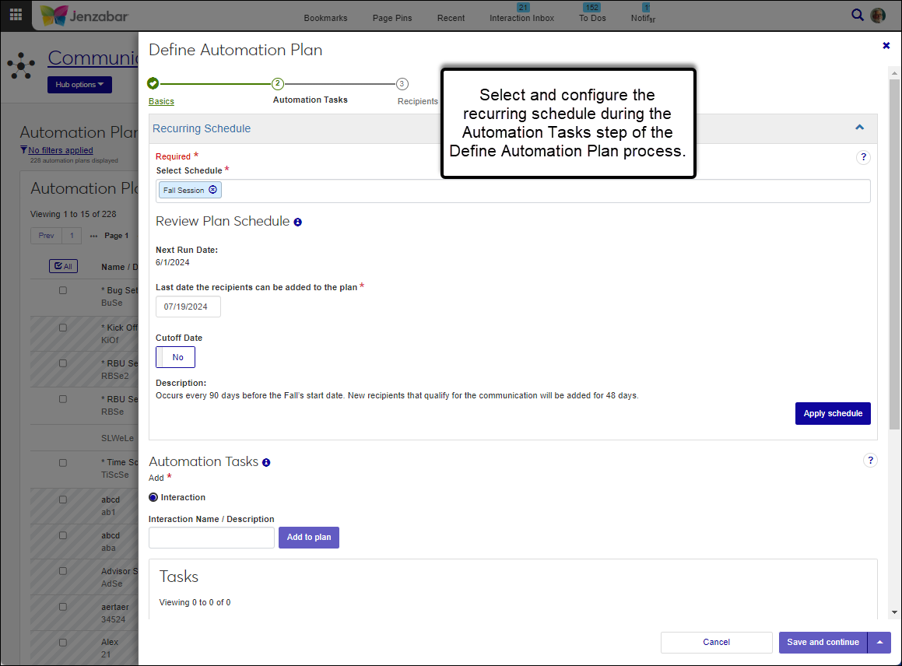Image resolution: width=902 pixels, height=666 pixels.
Task: Click the Automation Tasks help icon
Action: pos(870,461)
